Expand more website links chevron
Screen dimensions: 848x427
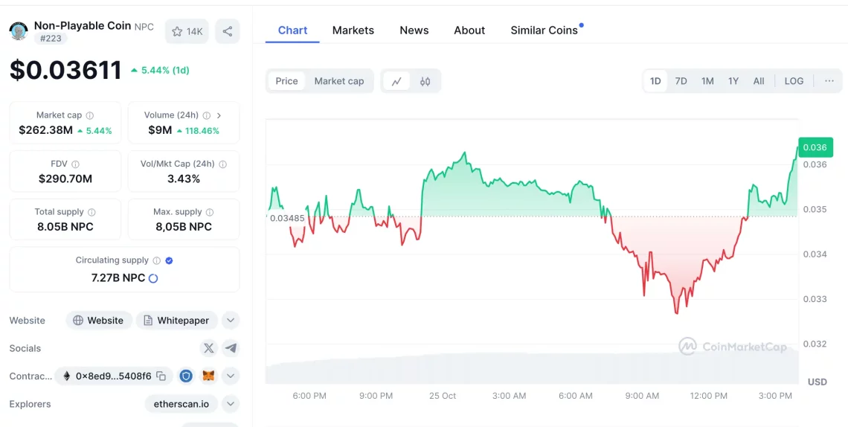point(231,321)
